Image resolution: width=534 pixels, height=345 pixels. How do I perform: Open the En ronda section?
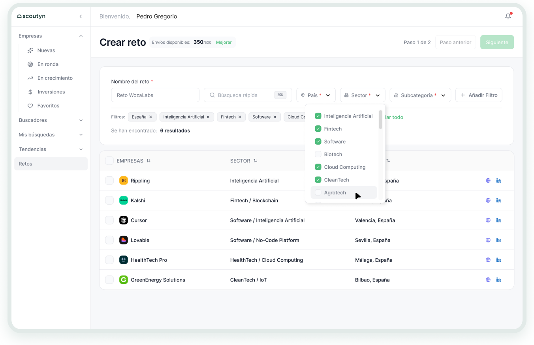click(48, 64)
